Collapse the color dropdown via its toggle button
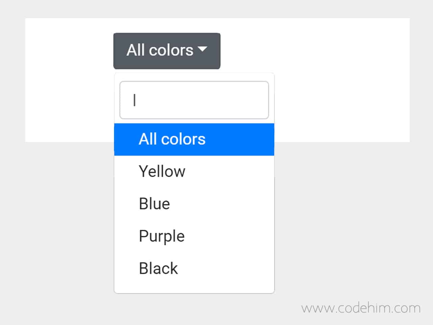 click(x=167, y=50)
